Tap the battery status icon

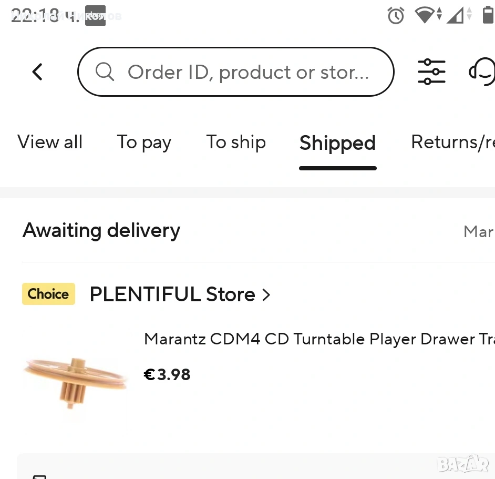pyautogui.click(x=488, y=15)
